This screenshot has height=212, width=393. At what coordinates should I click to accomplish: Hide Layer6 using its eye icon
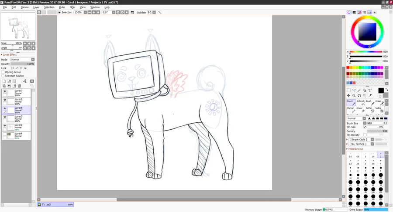[x=5, y=100]
